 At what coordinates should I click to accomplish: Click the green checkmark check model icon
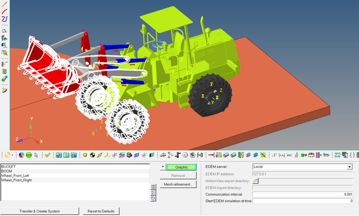(48, 155)
